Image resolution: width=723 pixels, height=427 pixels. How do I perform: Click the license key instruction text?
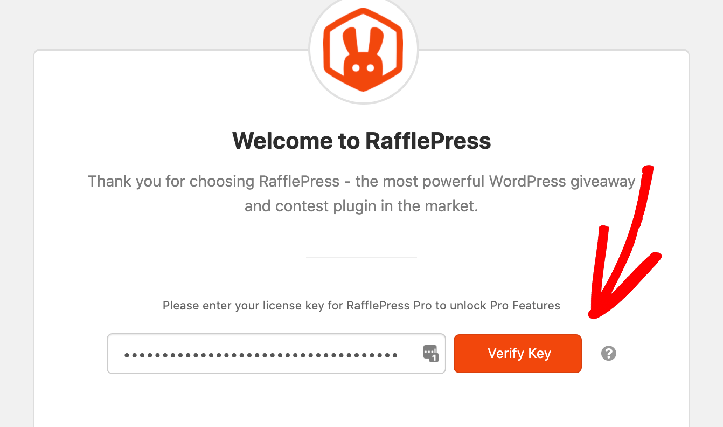click(361, 306)
